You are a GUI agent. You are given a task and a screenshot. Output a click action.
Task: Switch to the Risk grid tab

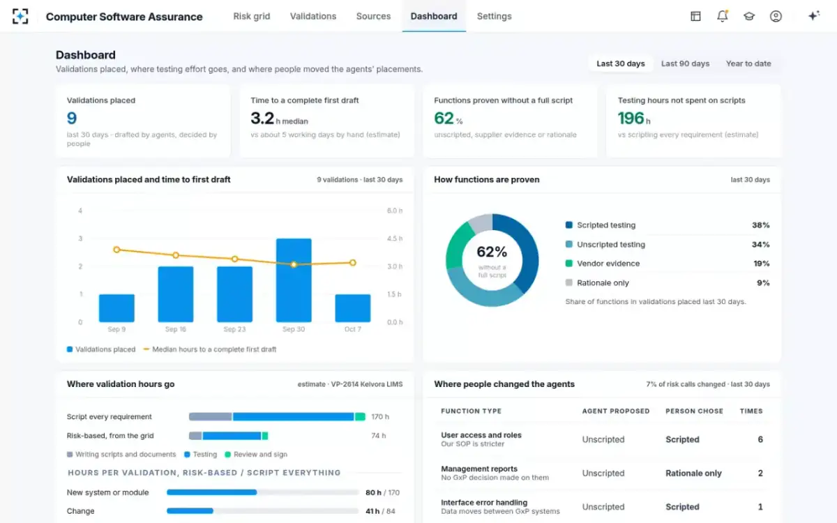[x=252, y=16]
